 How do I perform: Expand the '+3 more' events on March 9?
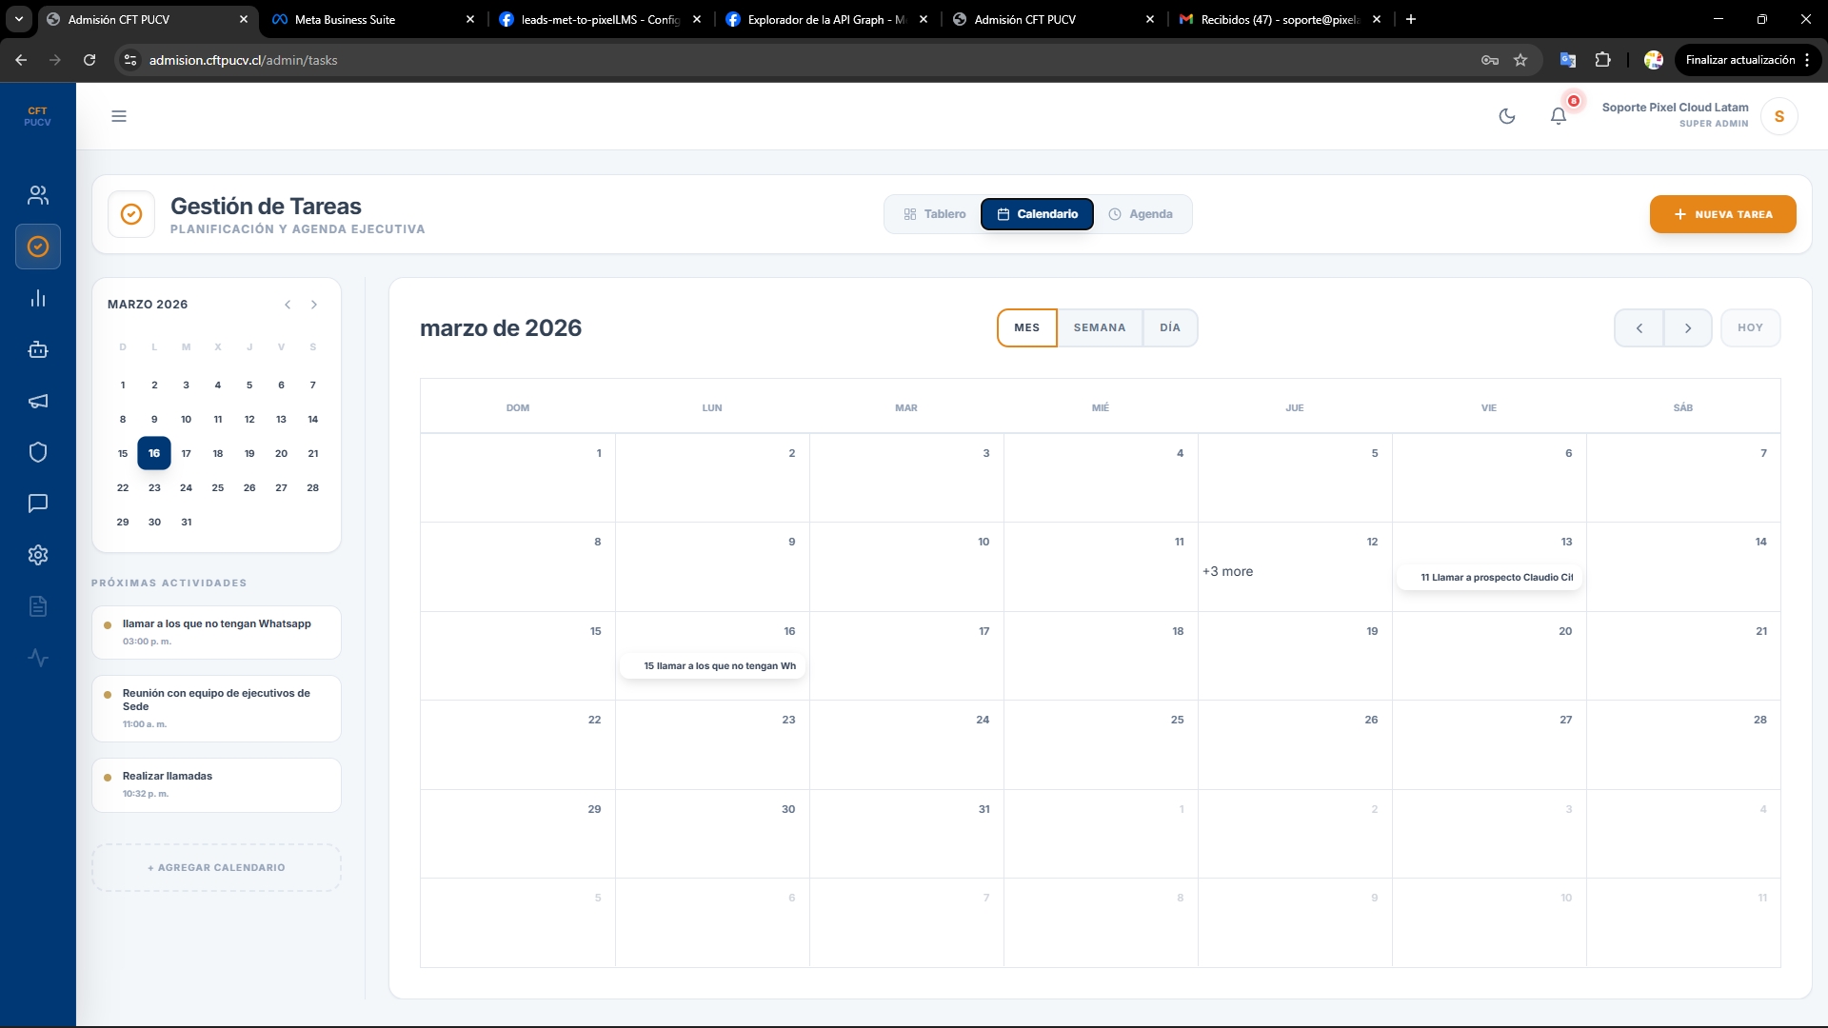1228,572
